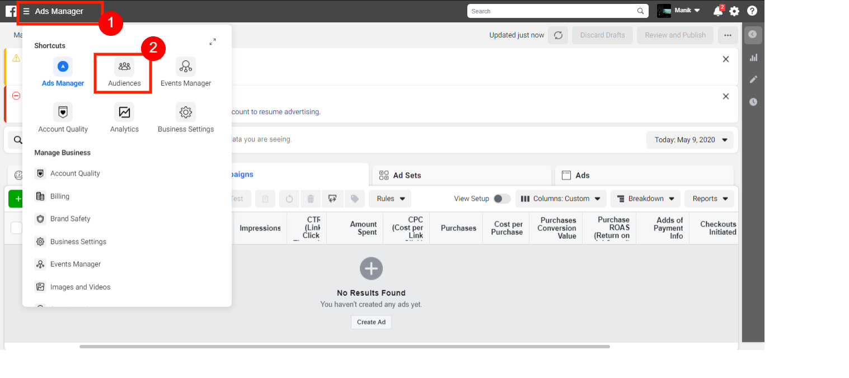Click the Create Ad button
This screenshot has width=849, height=378.
click(x=371, y=322)
